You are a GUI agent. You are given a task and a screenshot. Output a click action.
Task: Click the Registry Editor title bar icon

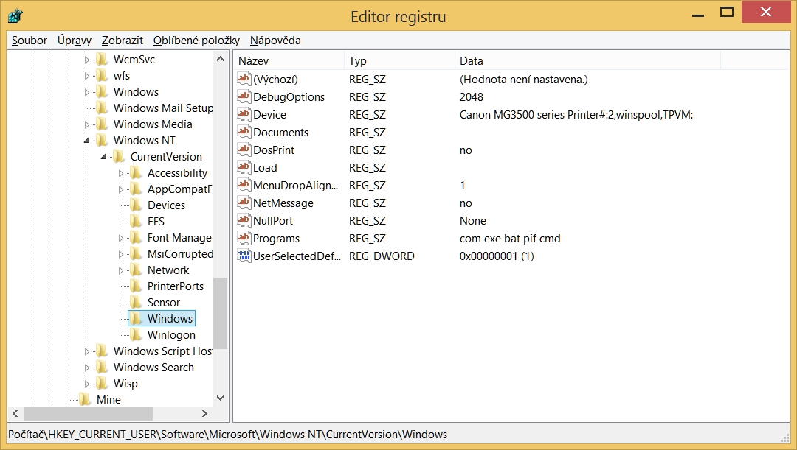15,15
